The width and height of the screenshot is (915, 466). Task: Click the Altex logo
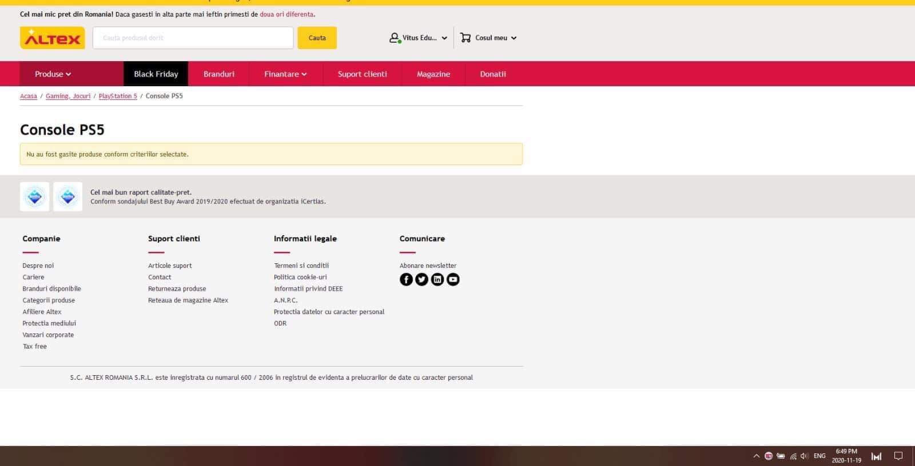[x=52, y=38]
